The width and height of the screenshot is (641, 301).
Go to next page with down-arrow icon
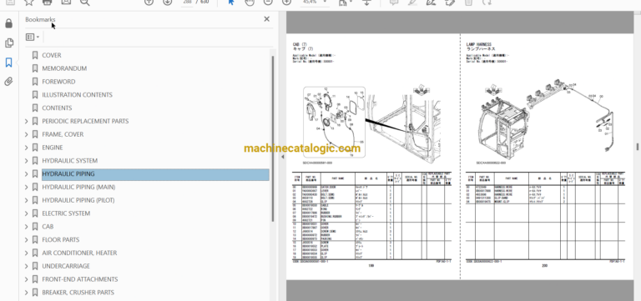167,2
